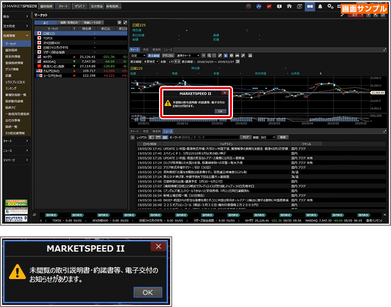Select the 全て market filter
Image resolution: width=391 pixels, height=307 pixels.
[45, 23]
